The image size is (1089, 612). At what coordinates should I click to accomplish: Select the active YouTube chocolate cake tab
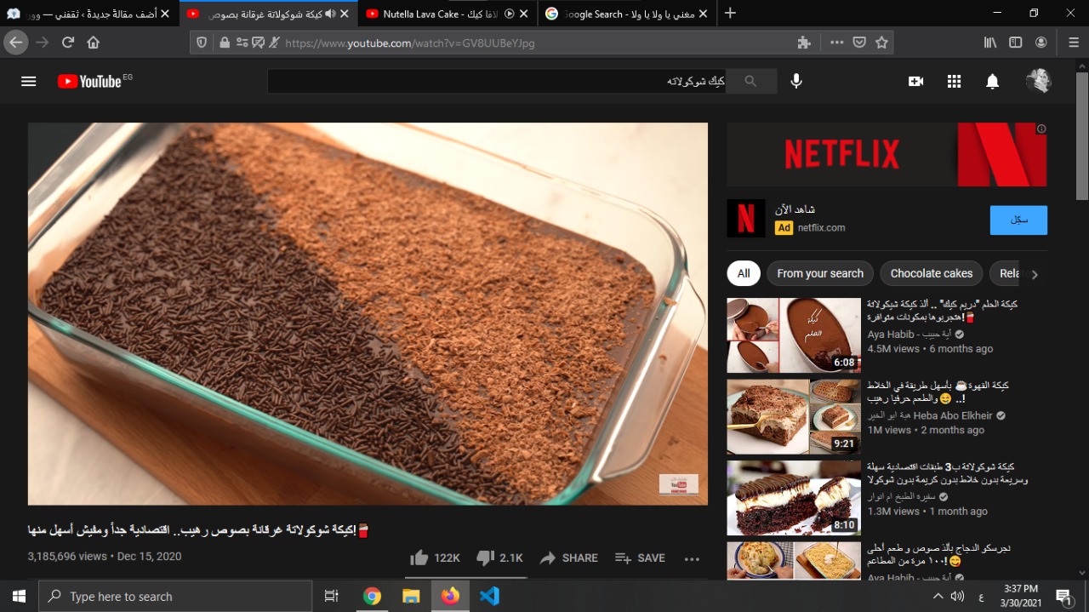268,14
